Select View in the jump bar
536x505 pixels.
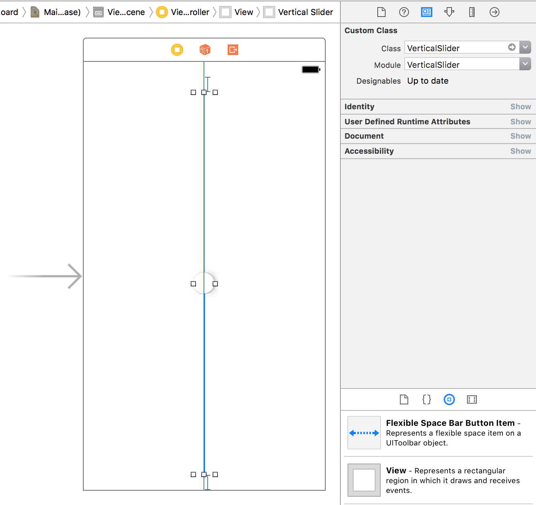click(x=237, y=12)
